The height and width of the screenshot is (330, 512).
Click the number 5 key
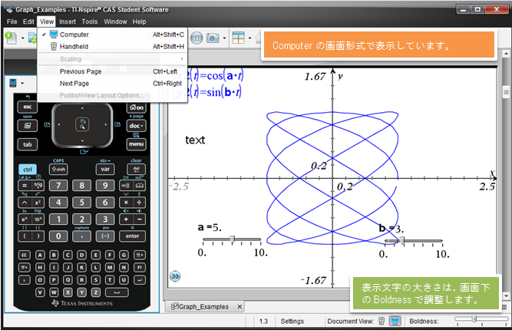(81, 203)
